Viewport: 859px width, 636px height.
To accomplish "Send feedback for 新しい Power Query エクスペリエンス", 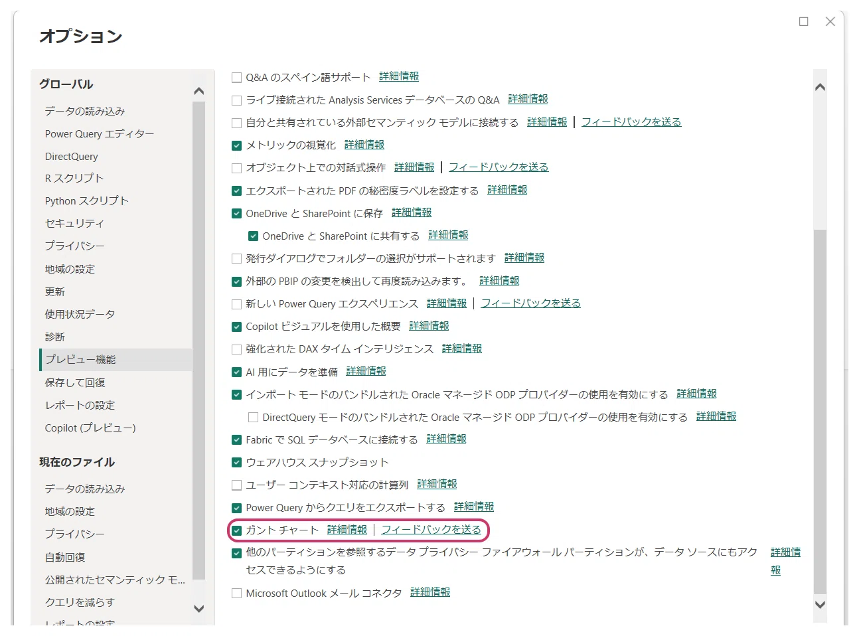I will (x=530, y=303).
